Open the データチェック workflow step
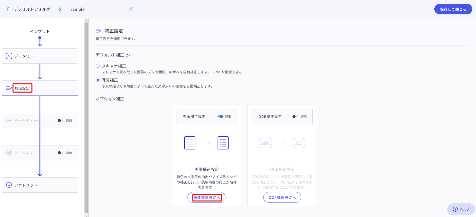This screenshot has width=476, height=217. click(40, 120)
